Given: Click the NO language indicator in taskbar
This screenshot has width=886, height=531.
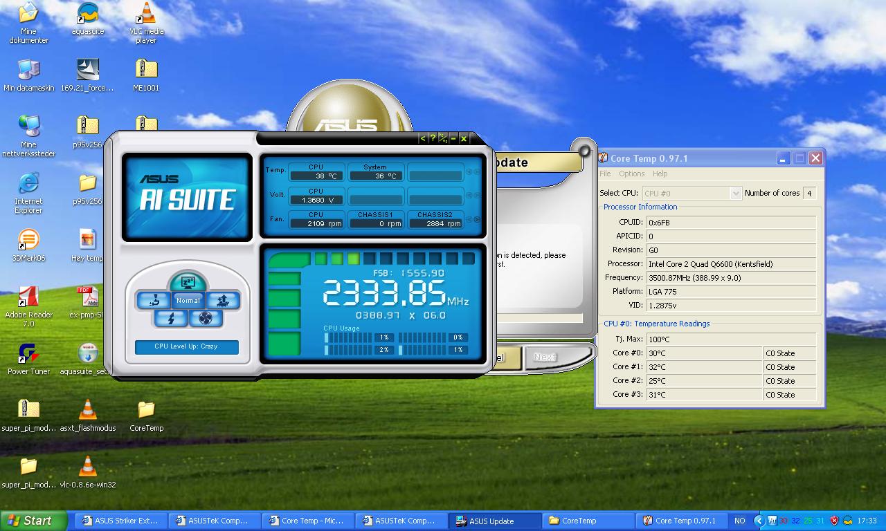Looking at the screenshot, I should point(740,521).
